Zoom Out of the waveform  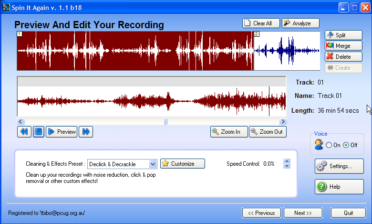pos(268,132)
